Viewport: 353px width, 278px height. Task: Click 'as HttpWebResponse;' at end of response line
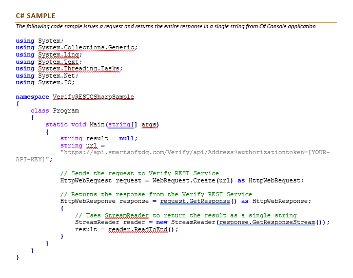click(276, 201)
